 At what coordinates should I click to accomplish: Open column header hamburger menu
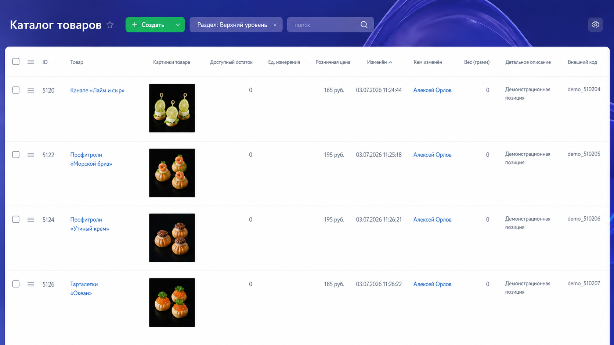(30, 62)
